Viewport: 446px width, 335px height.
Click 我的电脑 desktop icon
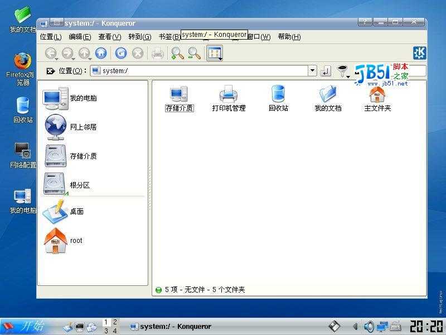[x=23, y=201]
